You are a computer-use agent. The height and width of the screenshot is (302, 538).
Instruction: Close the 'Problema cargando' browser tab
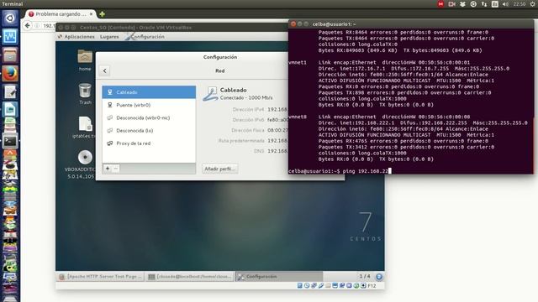click(92, 14)
